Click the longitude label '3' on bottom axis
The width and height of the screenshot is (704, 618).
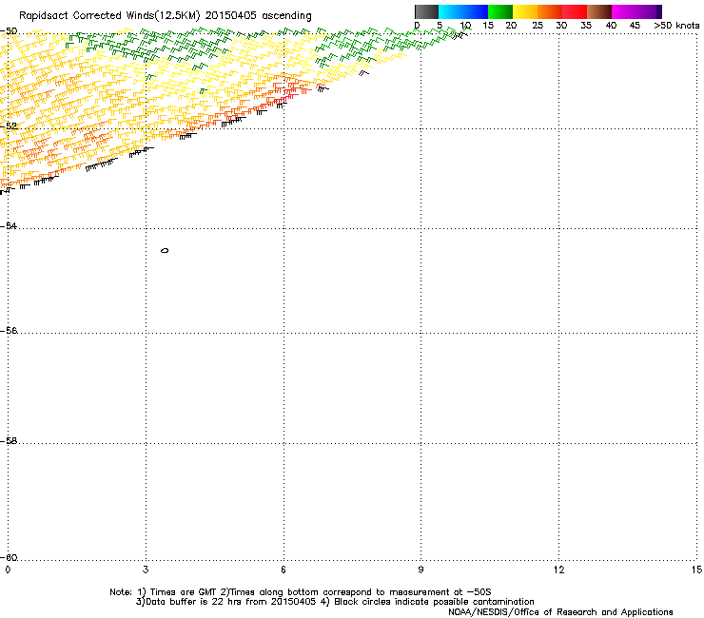point(146,570)
